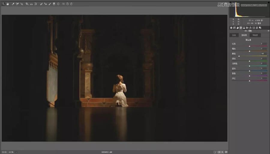
Task: Adjust the 紫色 (Purple) slider handle
Action: click(x=250, y=76)
